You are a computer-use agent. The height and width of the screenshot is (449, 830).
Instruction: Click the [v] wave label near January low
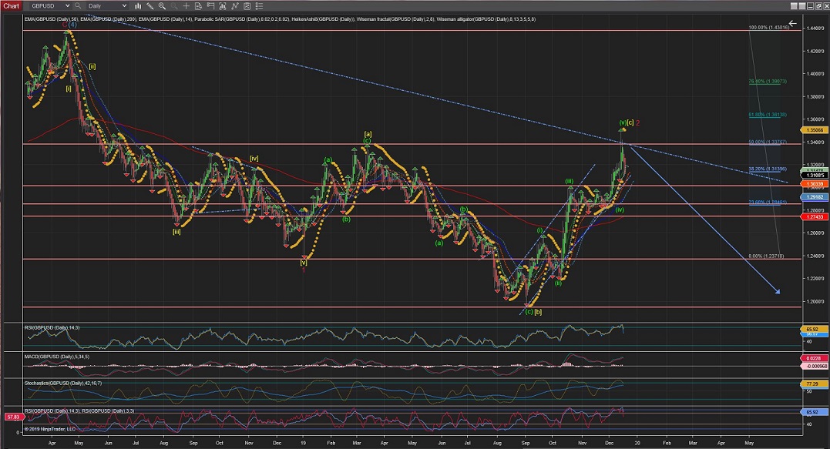[304, 263]
